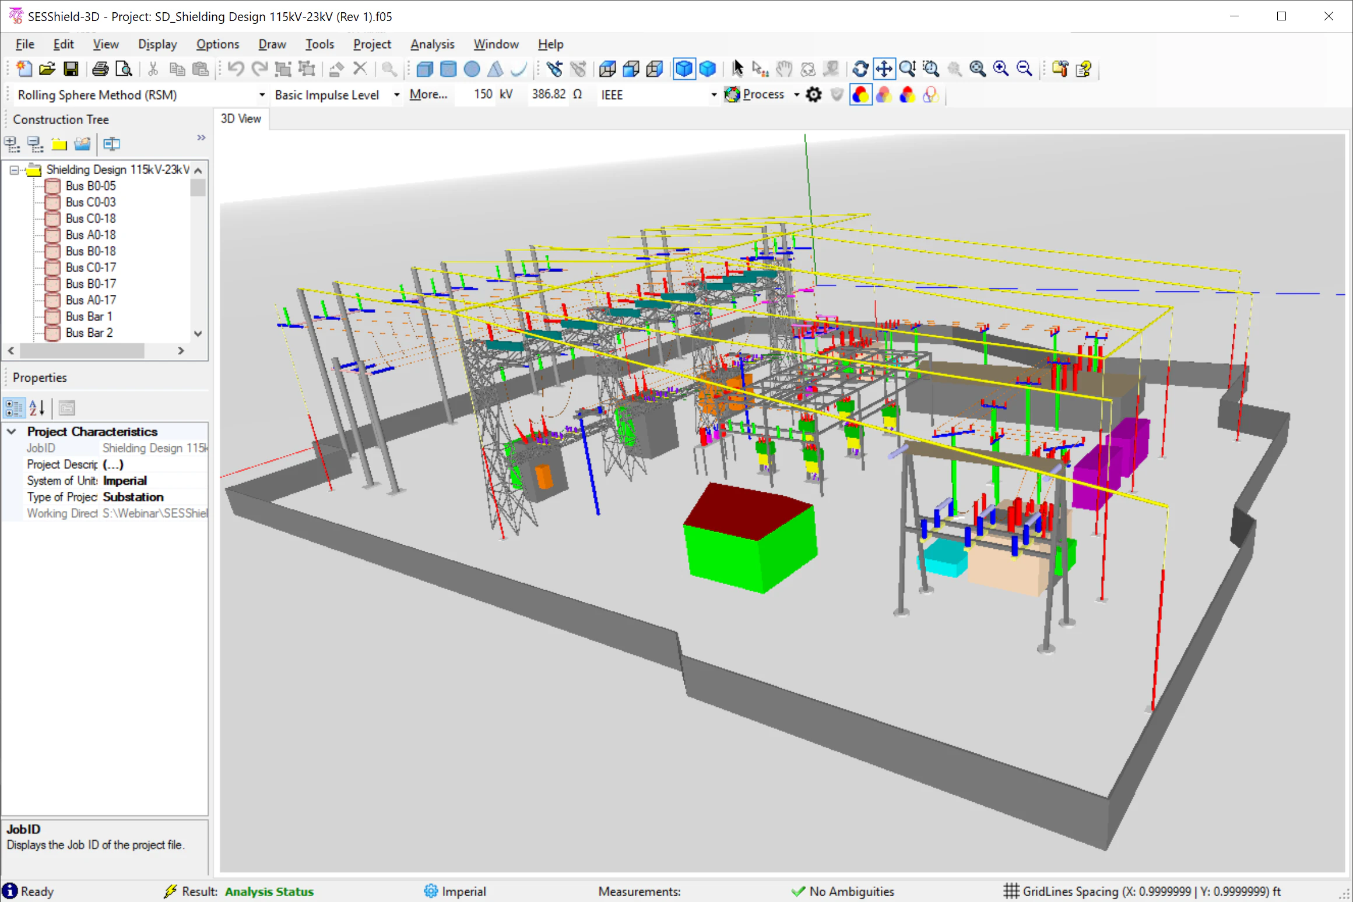Click the Save project icon

tap(71, 68)
